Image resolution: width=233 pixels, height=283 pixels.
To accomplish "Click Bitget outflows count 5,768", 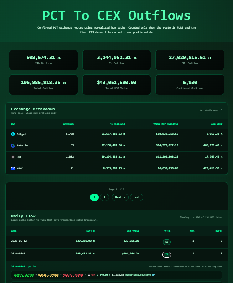I will point(70,134).
